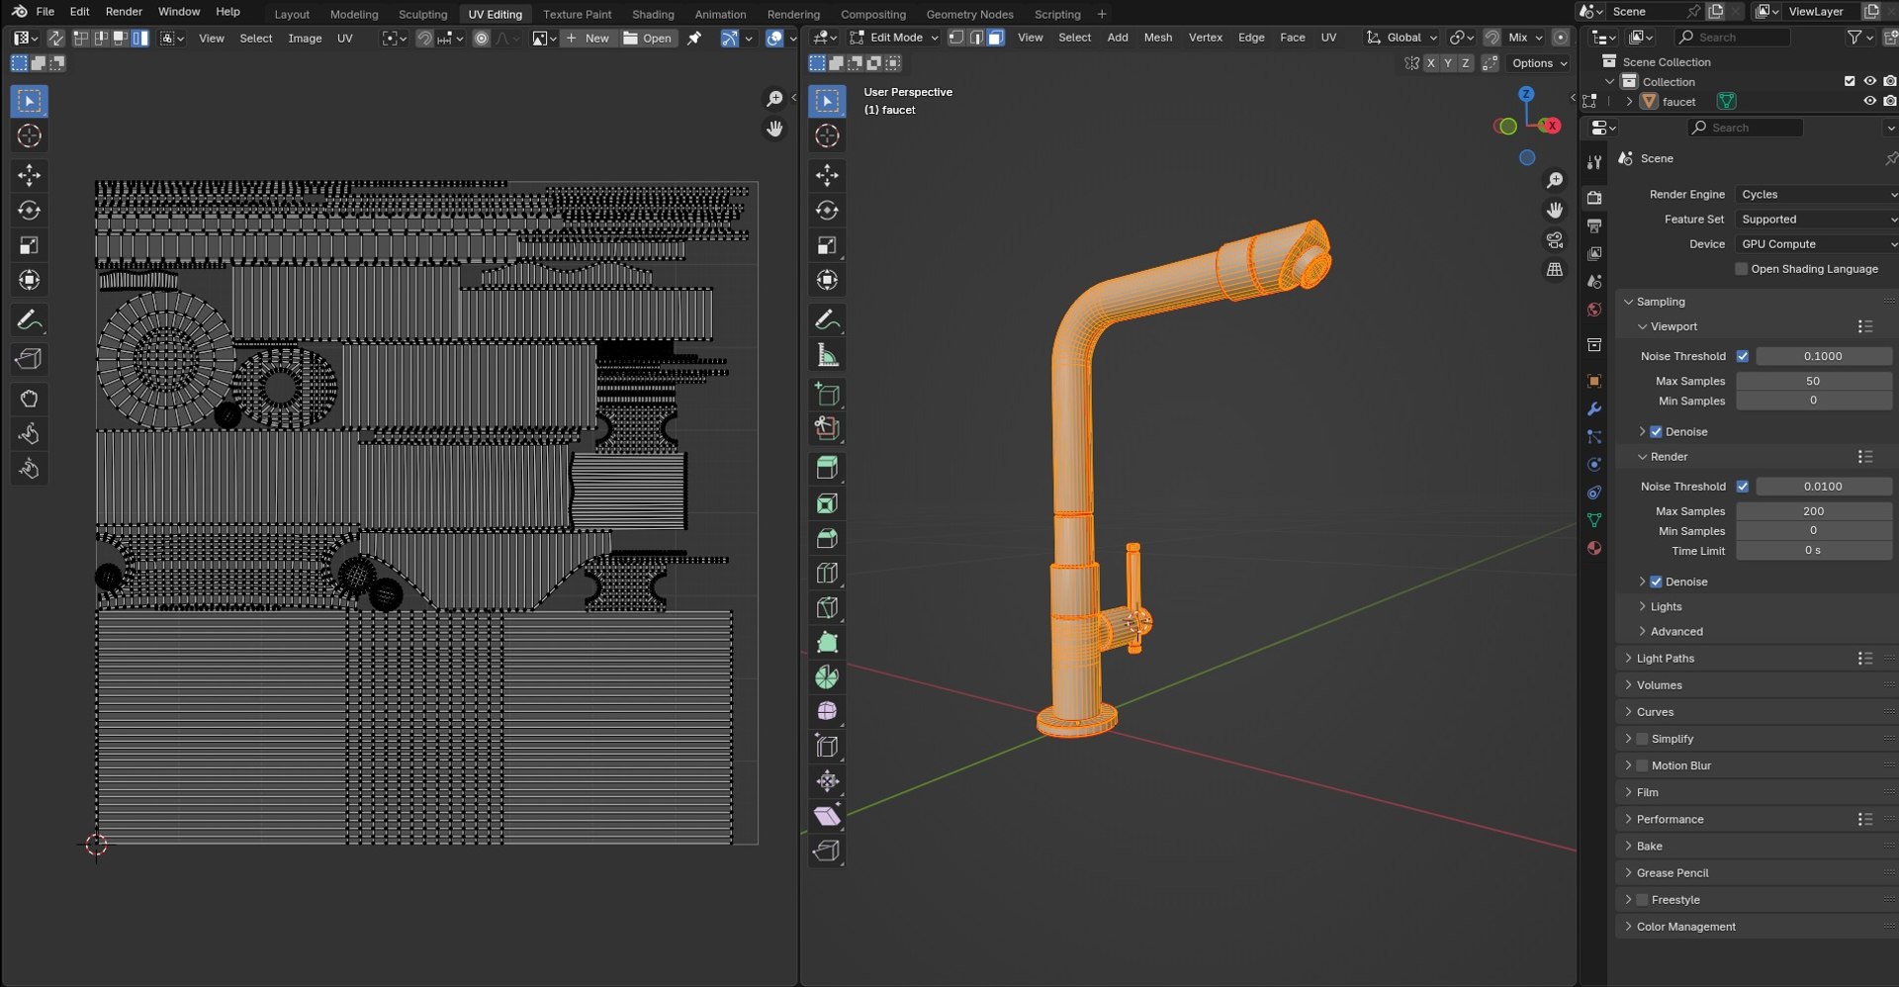This screenshot has height=987, width=1899.
Task: Click the Open image button
Action: (648, 38)
